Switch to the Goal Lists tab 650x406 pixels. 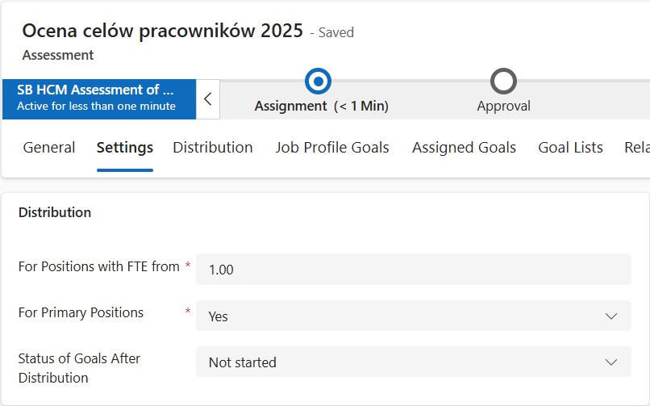pyautogui.click(x=570, y=148)
